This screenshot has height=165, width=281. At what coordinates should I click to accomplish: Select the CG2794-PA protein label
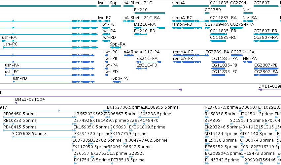(x=243, y=52)
